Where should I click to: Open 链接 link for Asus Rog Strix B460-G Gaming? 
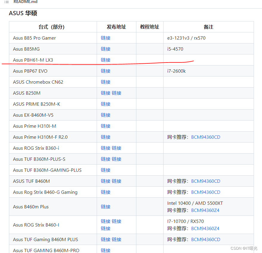(x=106, y=192)
